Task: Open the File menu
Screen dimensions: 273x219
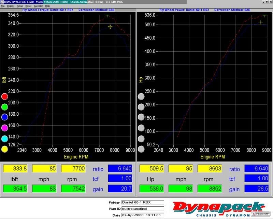Action: click(3, 6)
